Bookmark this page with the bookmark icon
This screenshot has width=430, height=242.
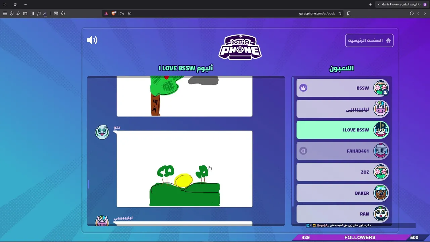(349, 13)
